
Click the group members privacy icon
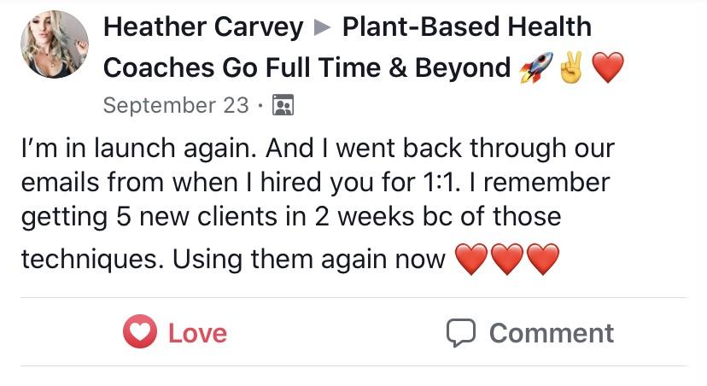pyautogui.click(x=282, y=106)
